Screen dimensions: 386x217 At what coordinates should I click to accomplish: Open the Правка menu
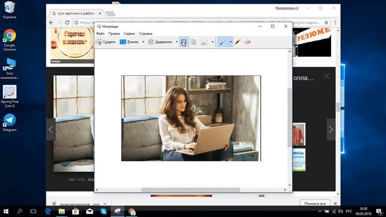pos(114,34)
